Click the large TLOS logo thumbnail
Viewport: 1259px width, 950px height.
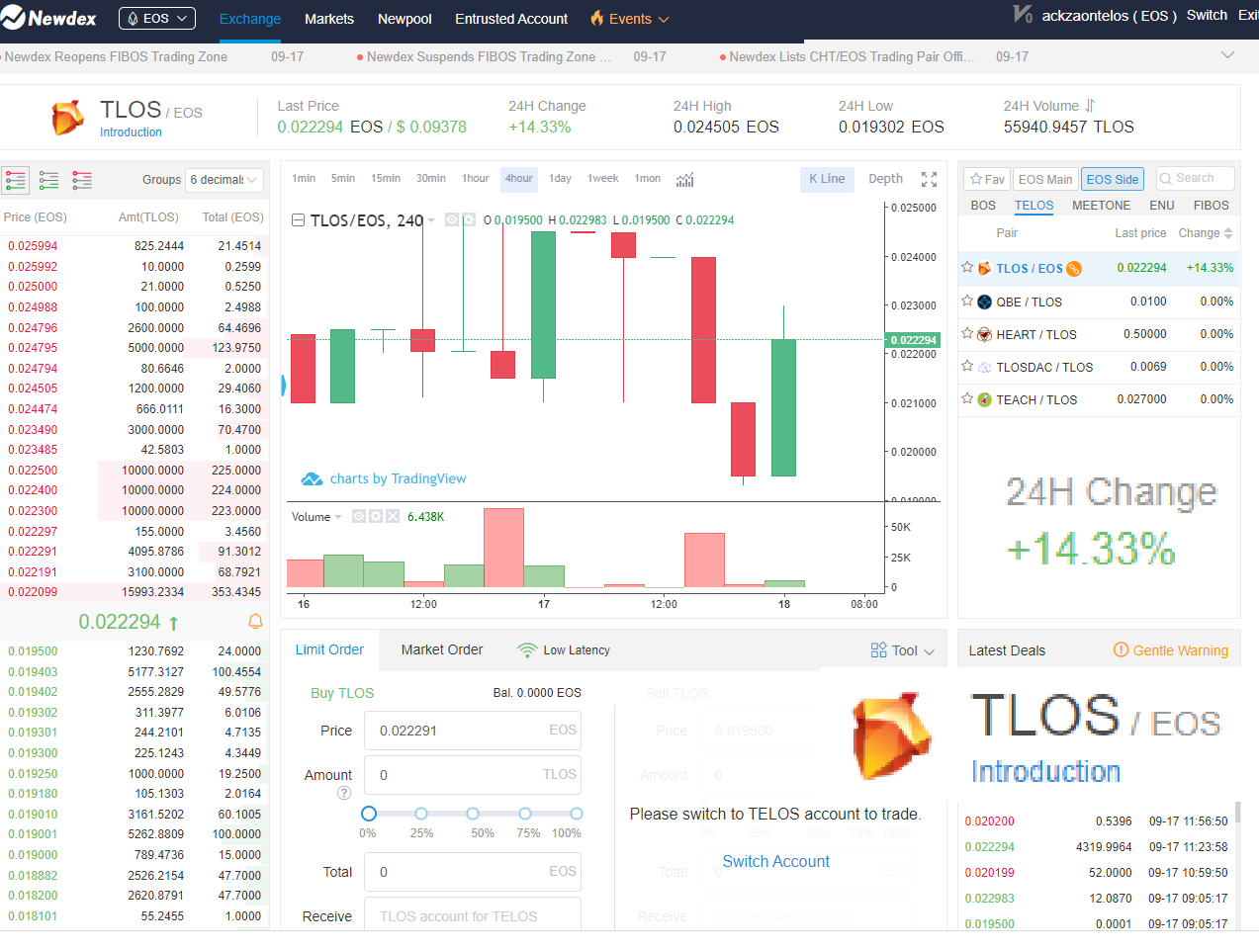tap(891, 734)
